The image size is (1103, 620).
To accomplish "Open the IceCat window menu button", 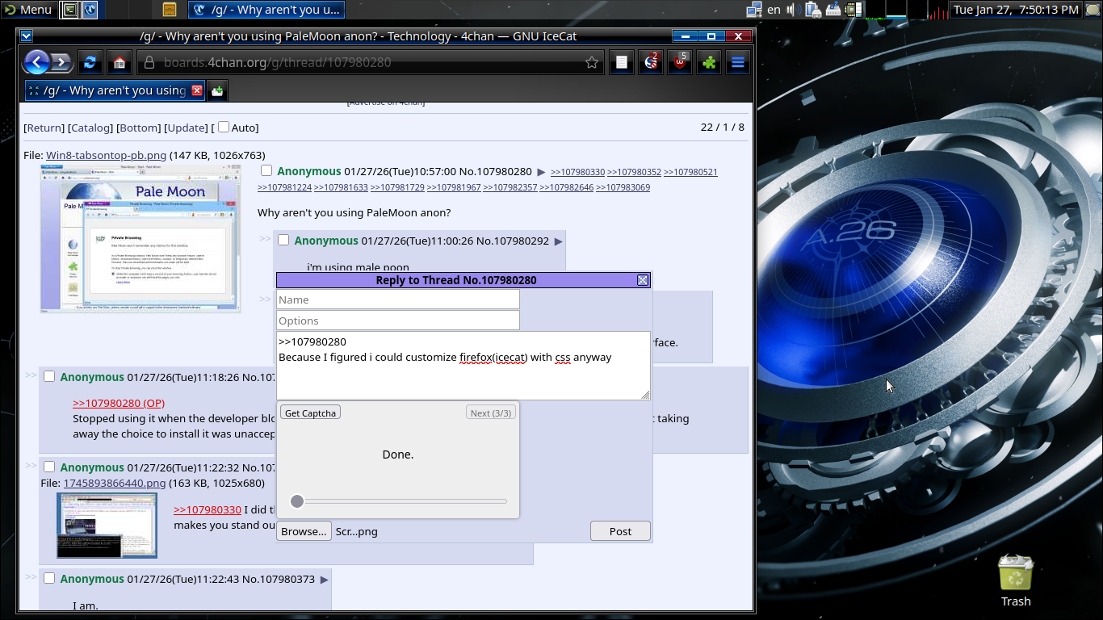I will pyautogui.click(x=26, y=36).
